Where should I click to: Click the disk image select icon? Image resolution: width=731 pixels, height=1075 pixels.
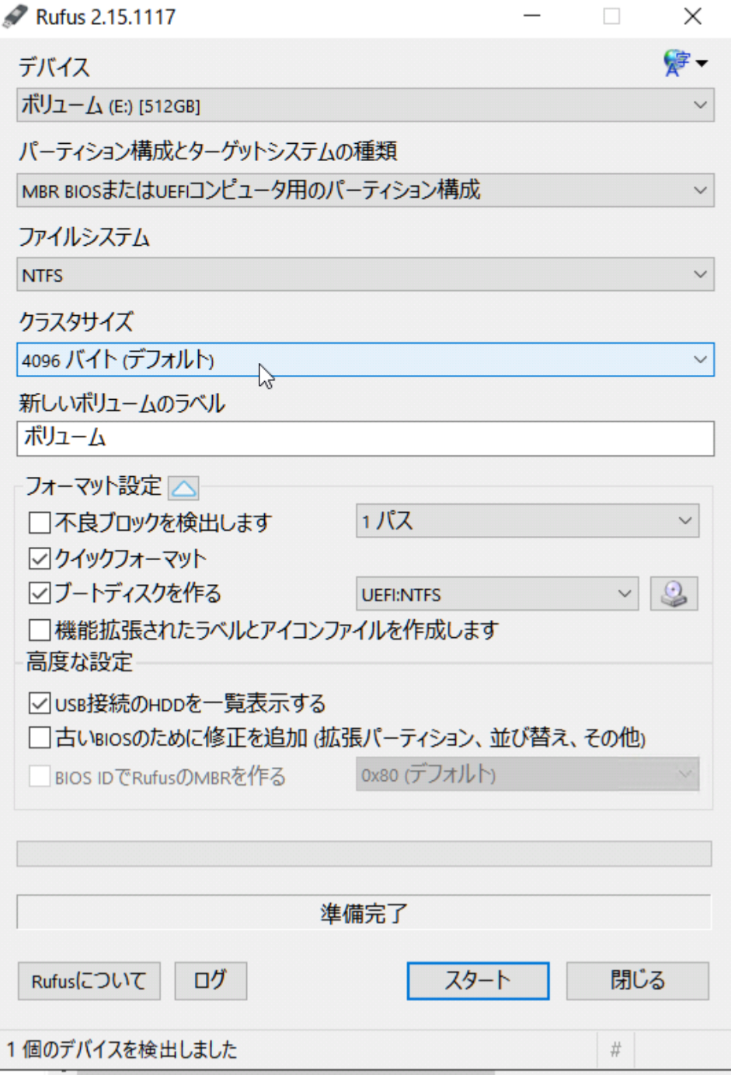[674, 594]
